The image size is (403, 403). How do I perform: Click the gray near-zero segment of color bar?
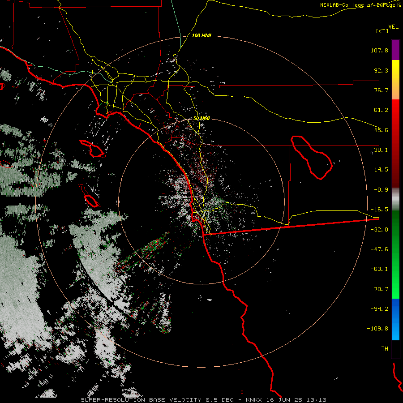[x=395, y=199]
